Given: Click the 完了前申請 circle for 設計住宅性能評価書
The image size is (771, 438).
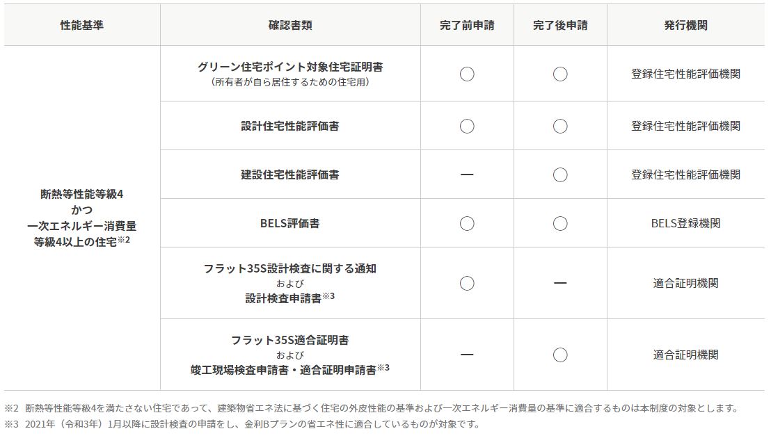Looking at the screenshot, I should click(x=467, y=127).
